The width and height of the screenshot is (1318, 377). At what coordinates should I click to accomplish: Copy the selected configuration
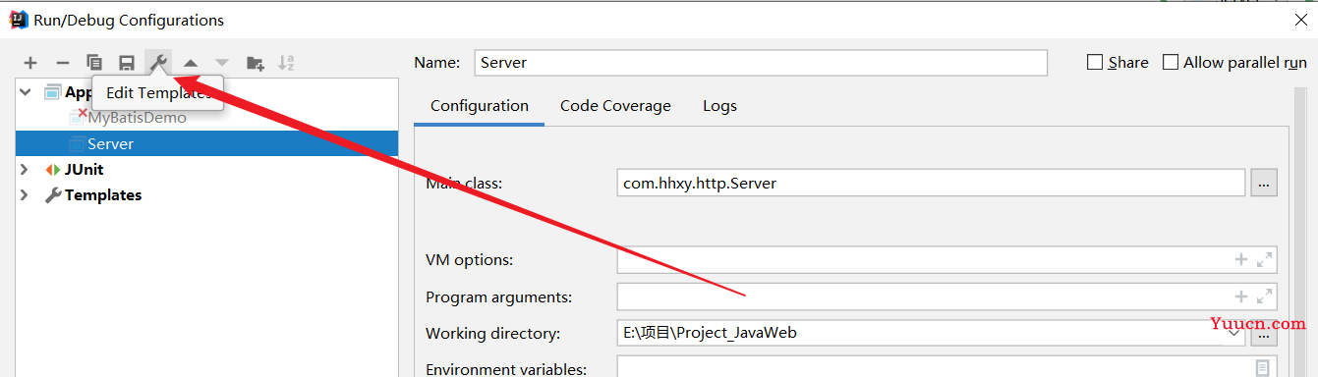(94, 63)
